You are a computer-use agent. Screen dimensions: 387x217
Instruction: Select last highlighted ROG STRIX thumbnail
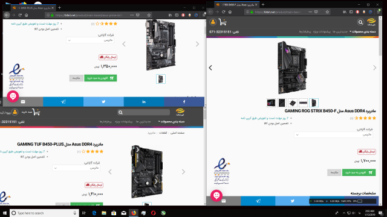(314, 102)
